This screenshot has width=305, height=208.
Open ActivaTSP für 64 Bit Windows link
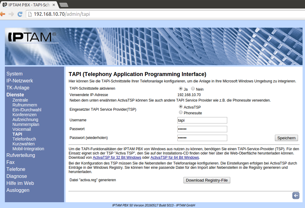175,158
